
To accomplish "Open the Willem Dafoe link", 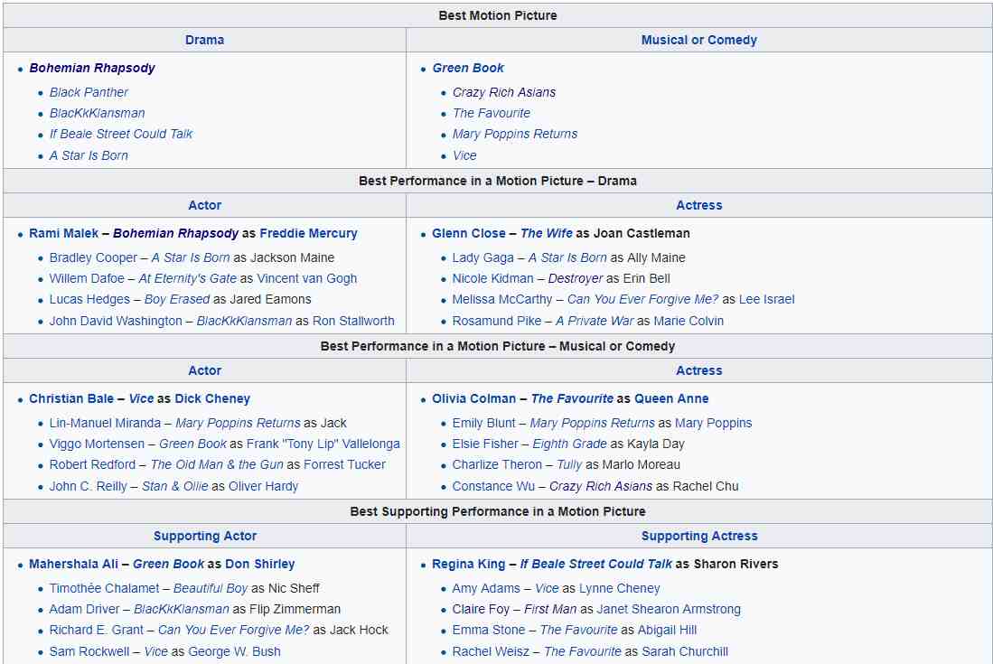I will (x=87, y=278).
